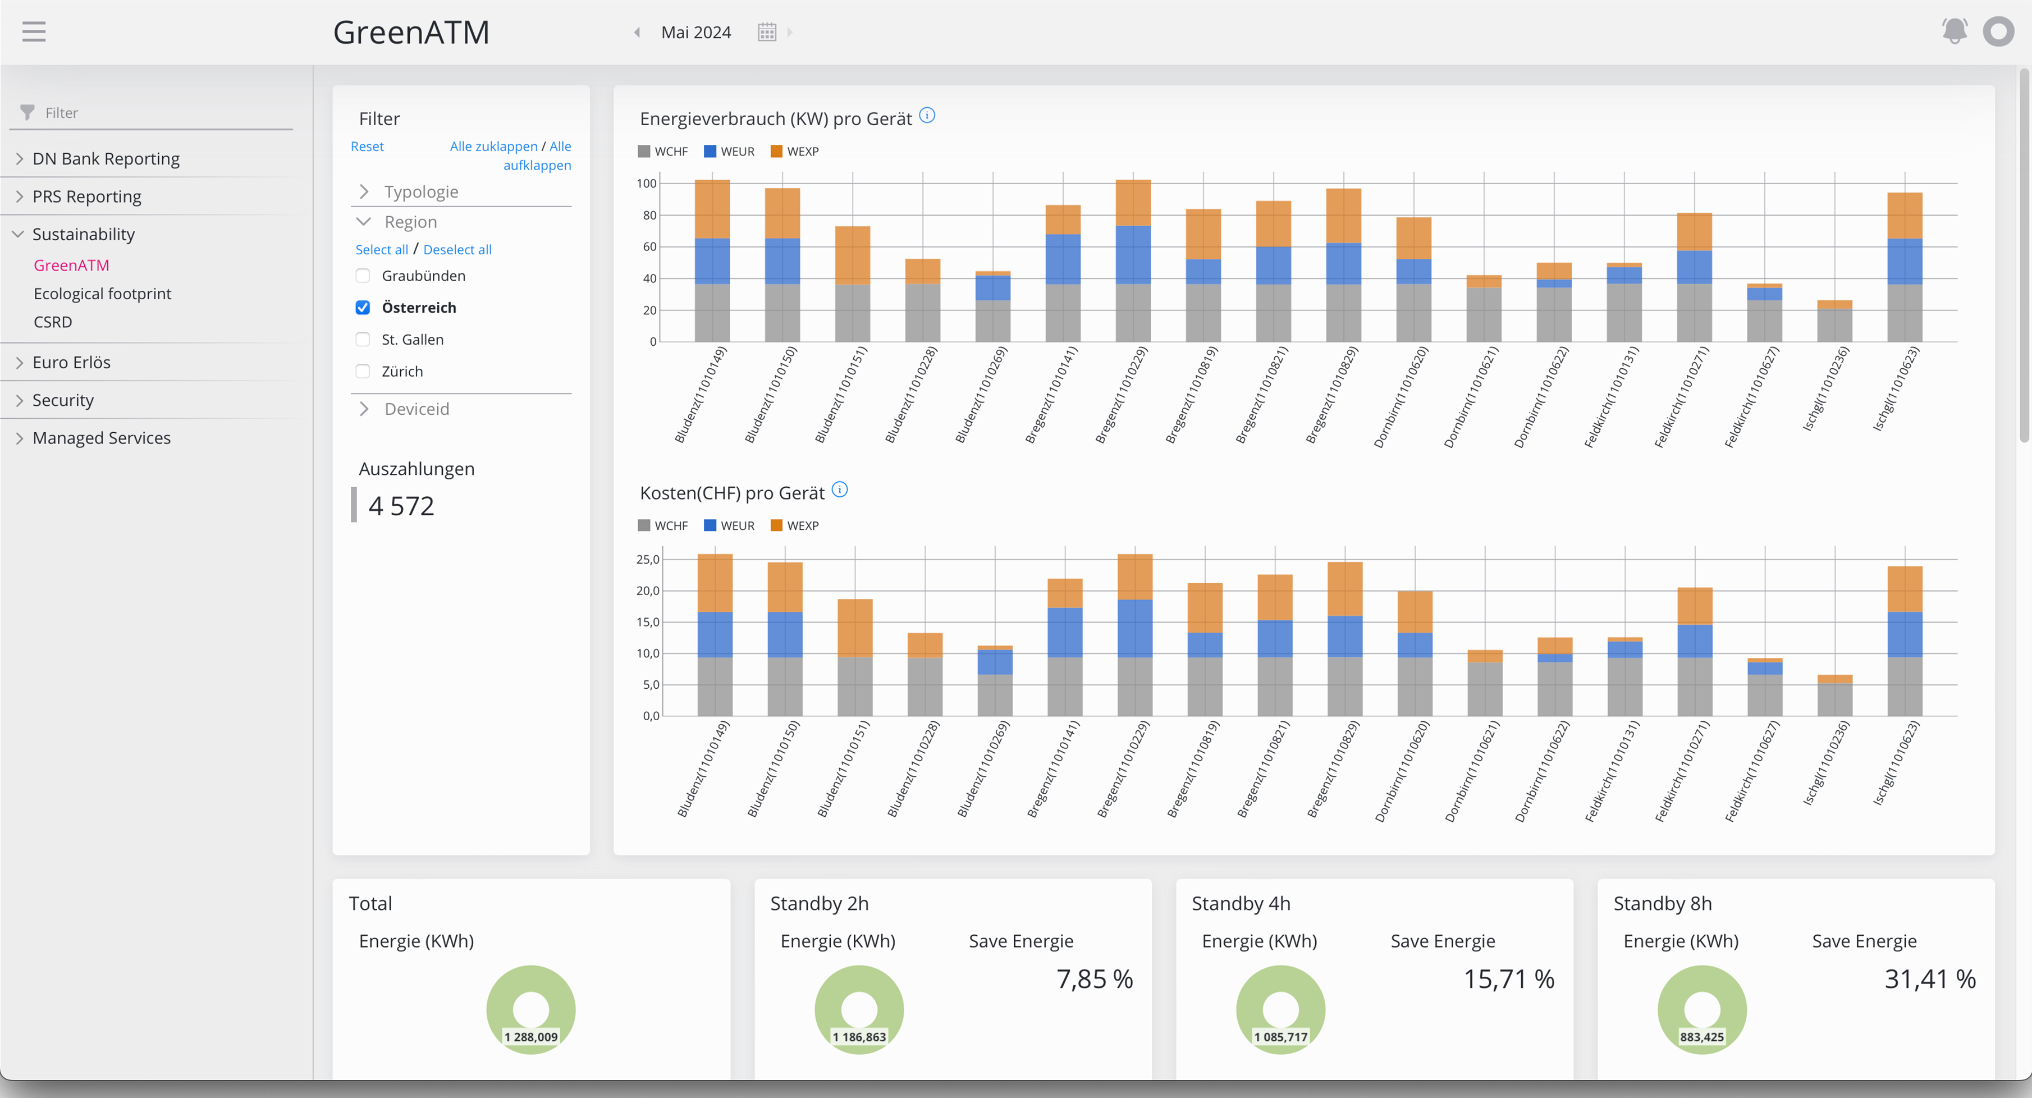This screenshot has height=1098, width=2032.
Task: Open the hamburger navigation menu
Action: click(x=34, y=31)
